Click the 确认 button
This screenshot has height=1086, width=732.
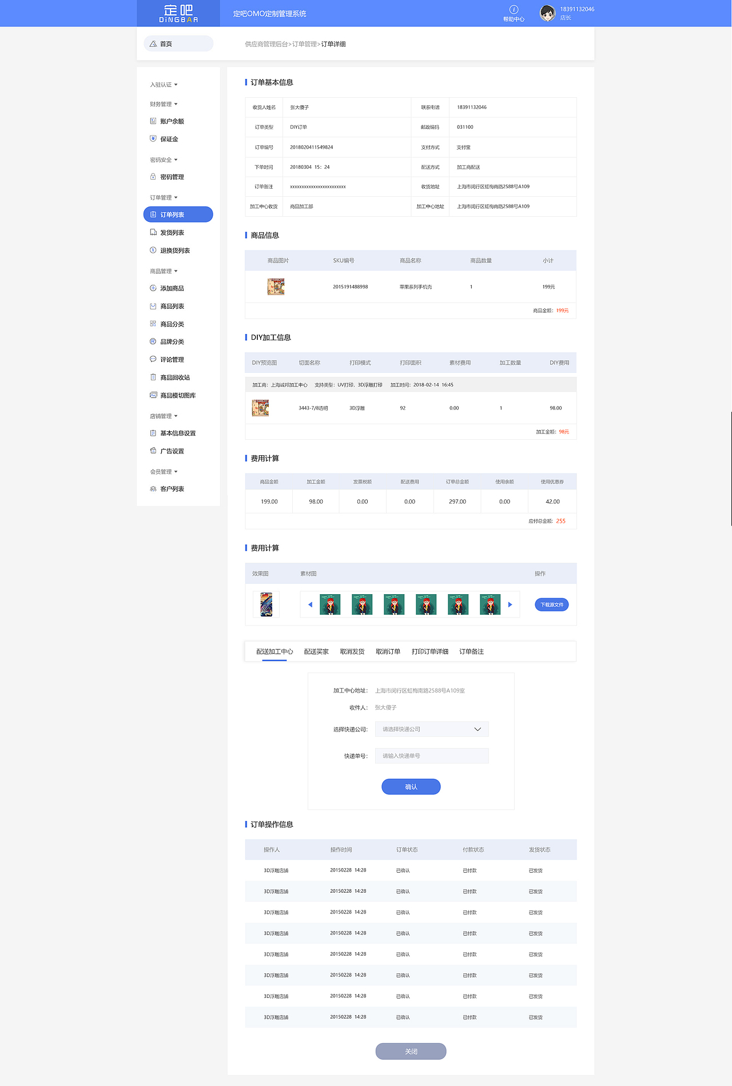coord(411,787)
